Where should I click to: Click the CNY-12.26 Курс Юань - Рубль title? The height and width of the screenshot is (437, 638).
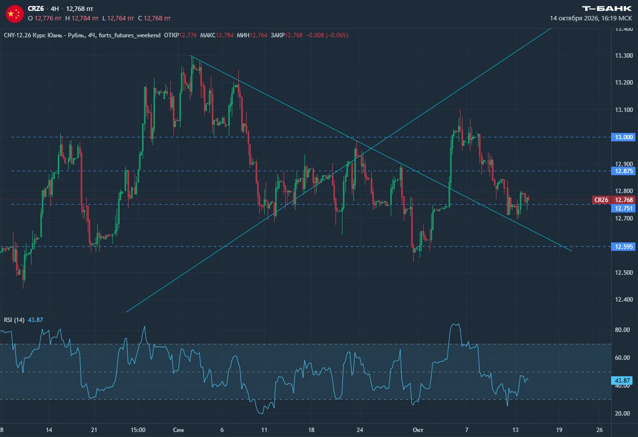point(43,35)
